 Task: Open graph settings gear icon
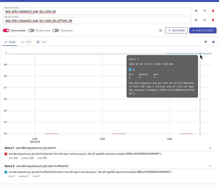[213, 42]
